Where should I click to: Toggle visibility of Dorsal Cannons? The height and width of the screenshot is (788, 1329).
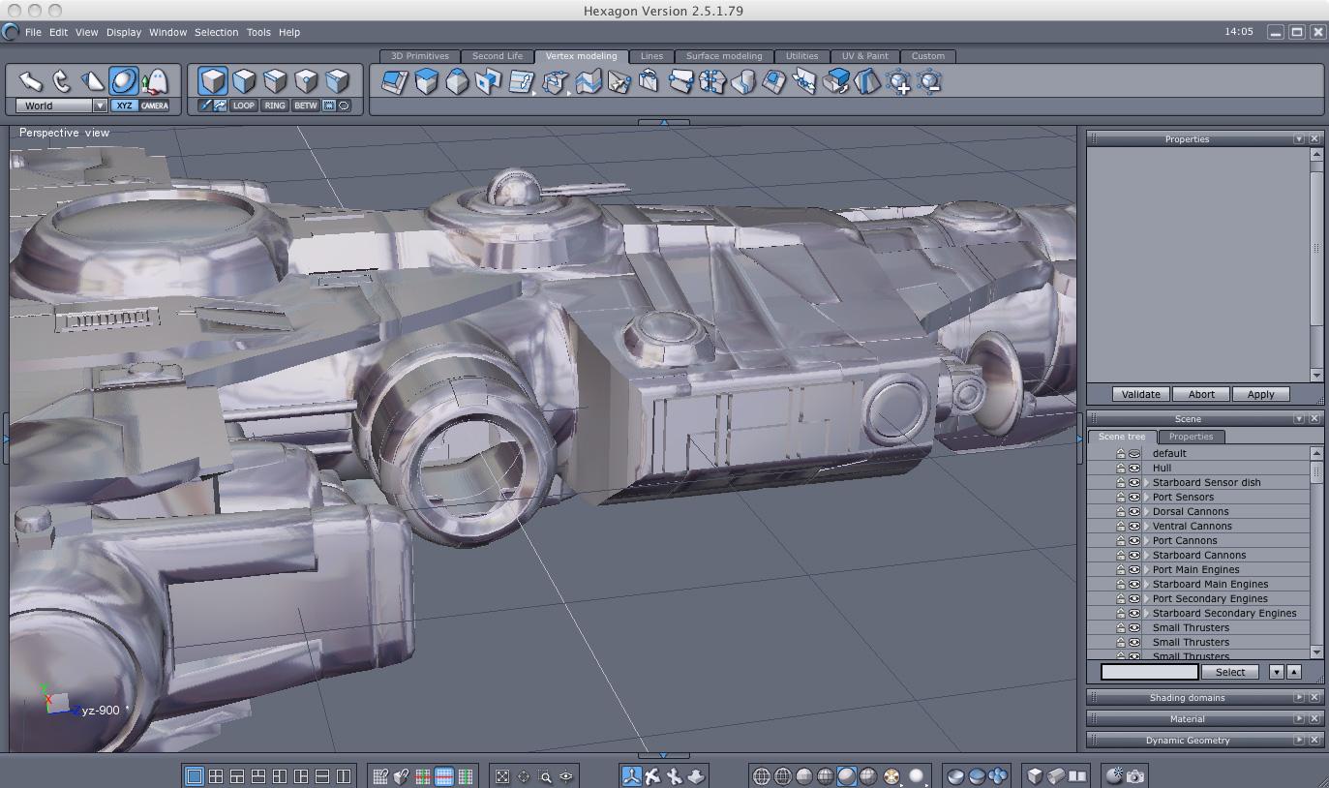(x=1133, y=511)
